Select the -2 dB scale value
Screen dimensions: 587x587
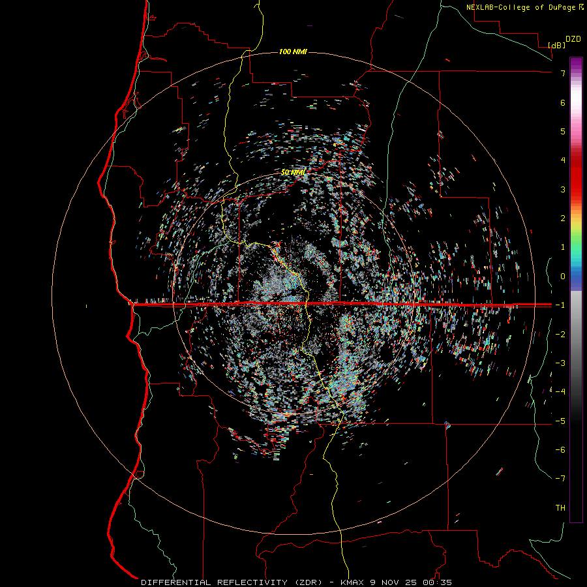click(560, 334)
